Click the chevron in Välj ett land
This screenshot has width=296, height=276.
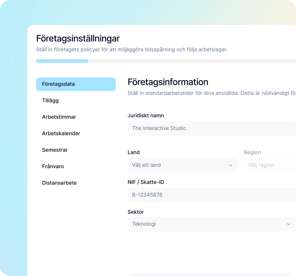(x=231, y=165)
